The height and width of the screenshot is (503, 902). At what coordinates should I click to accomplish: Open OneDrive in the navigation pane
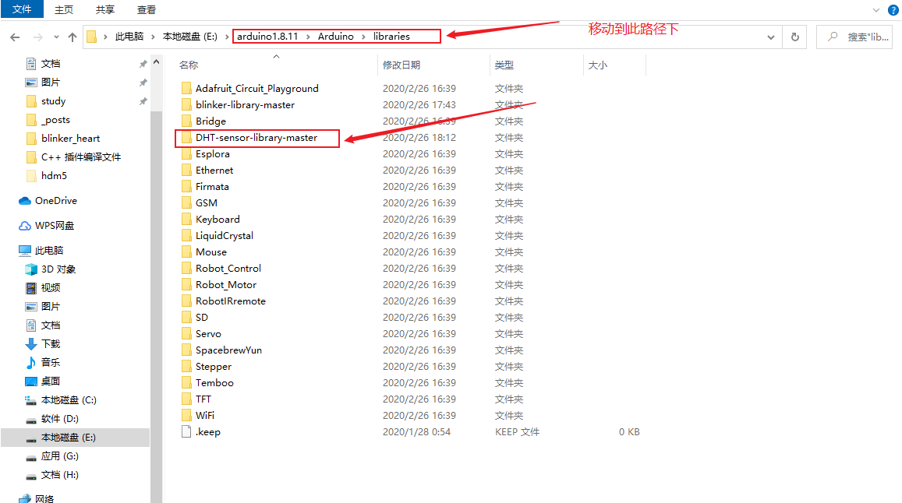point(56,201)
